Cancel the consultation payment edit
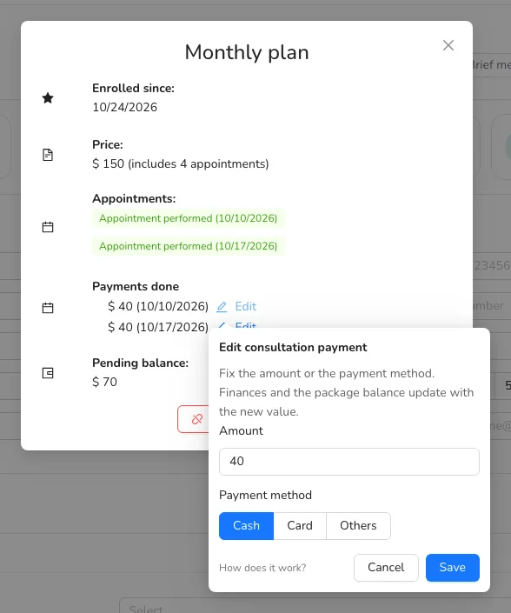The width and height of the screenshot is (511, 613). 386,568
